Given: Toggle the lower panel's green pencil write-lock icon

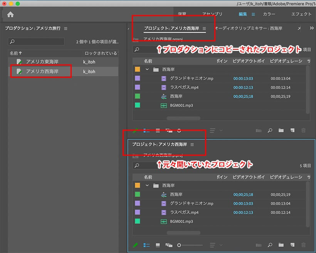Looking at the screenshot, I should 135,245.
